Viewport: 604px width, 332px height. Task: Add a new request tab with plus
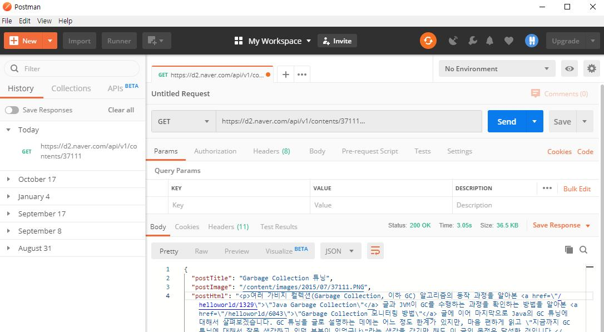[x=285, y=75]
